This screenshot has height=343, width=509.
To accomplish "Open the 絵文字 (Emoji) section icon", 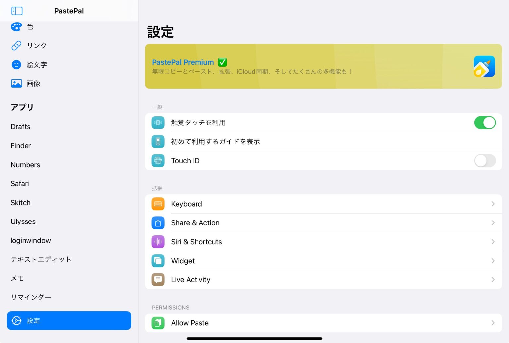I will tap(16, 65).
